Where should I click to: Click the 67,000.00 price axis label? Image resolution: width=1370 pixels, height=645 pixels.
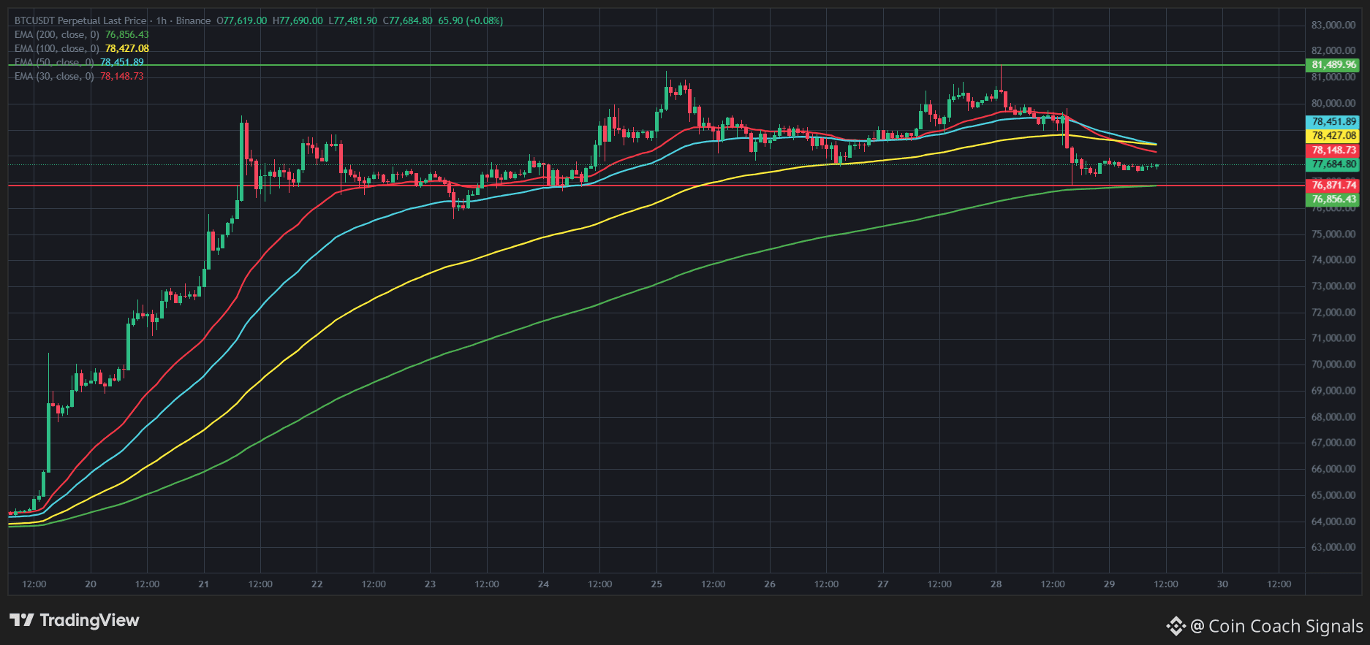point(1333,442)
